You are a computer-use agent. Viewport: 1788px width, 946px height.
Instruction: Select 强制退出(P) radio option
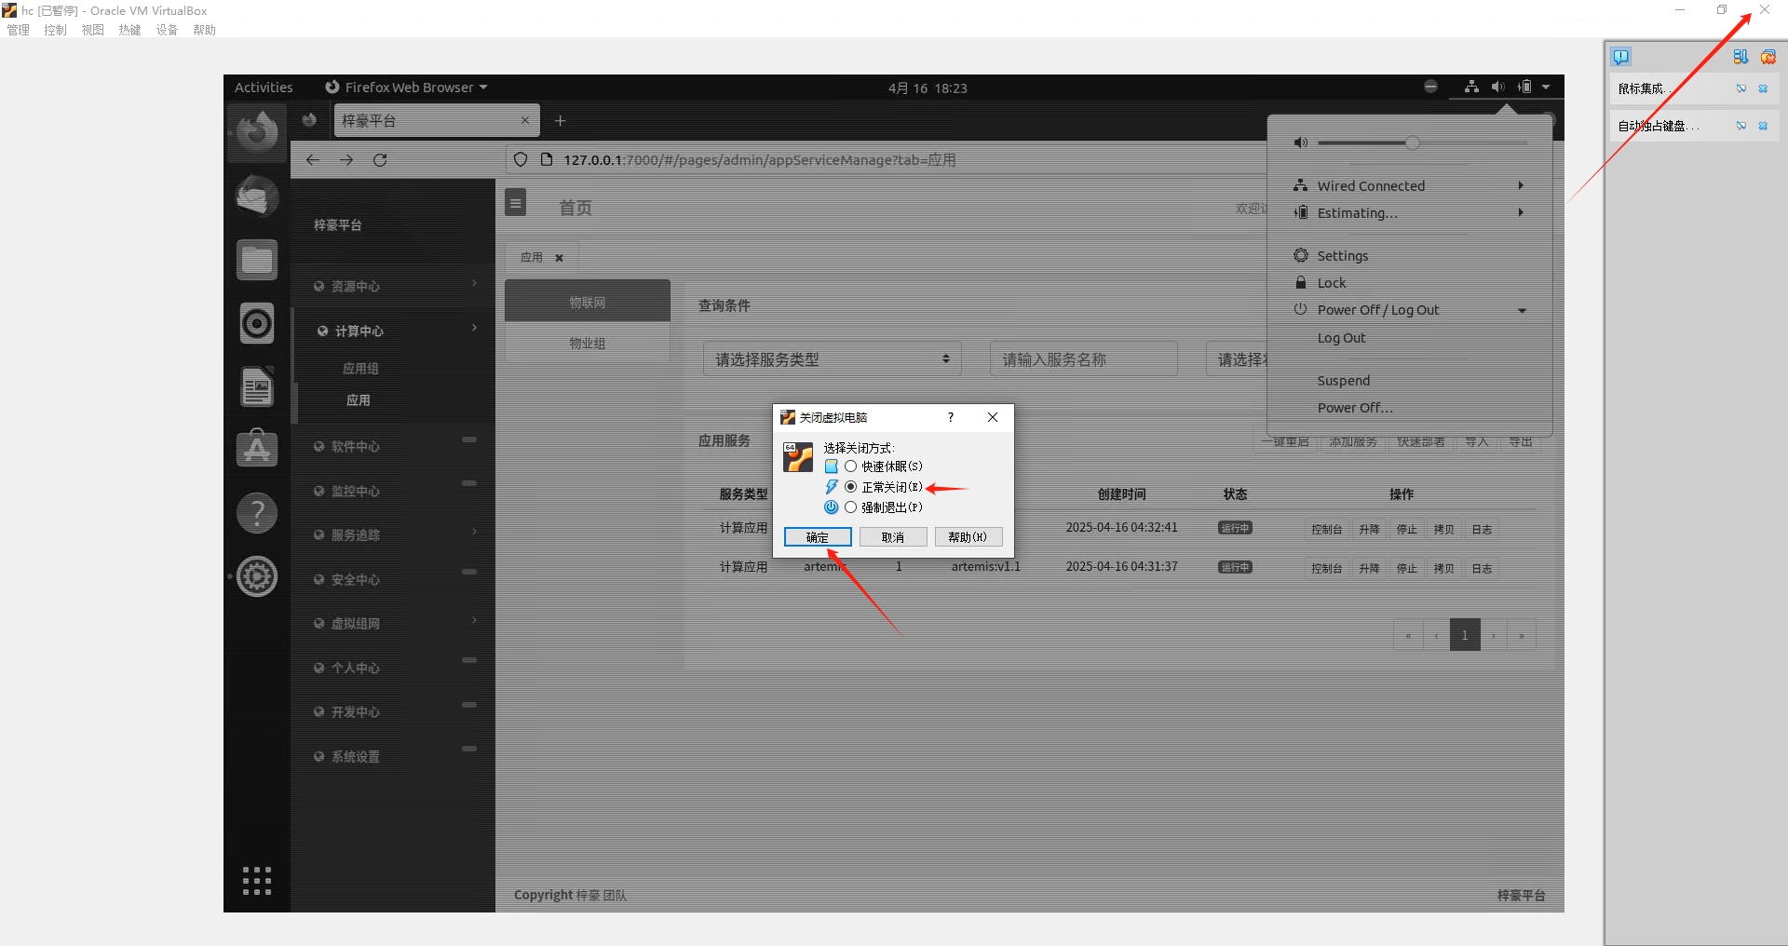click(850, 507)
